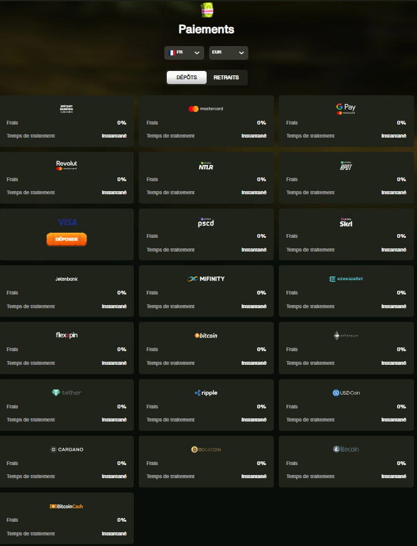Pick the USD Coin logo
Viewport: 417px width, 546px height.
click(345, 393)
